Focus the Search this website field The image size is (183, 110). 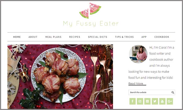pos(152,93)
